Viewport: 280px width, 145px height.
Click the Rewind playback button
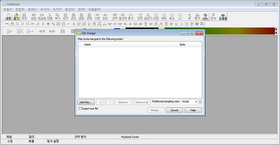tap(42, 31)
